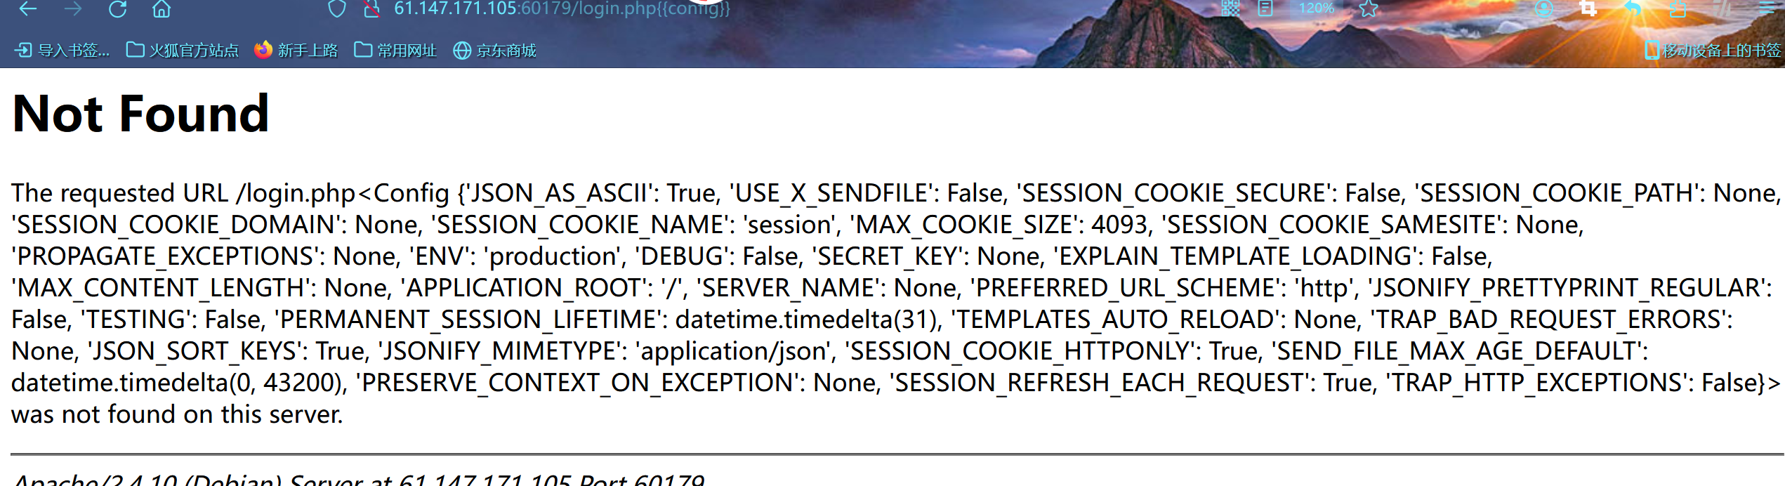Open the browser home page
Screen dimensions: 1785x486
click(x=162, y=8)
